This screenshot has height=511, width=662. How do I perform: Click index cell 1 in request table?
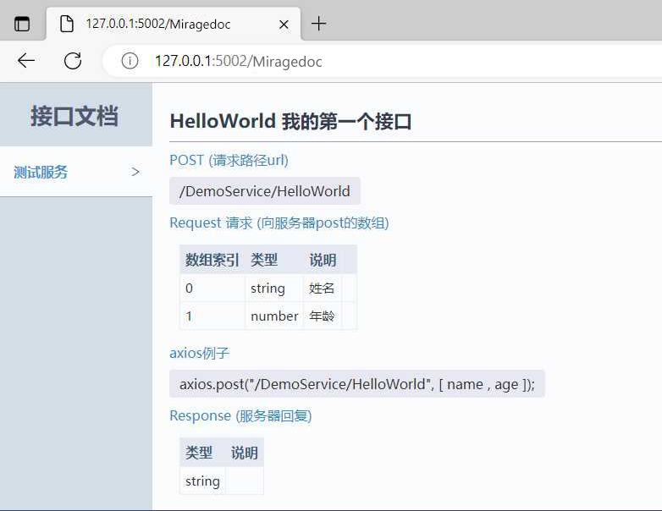point(212,316)
